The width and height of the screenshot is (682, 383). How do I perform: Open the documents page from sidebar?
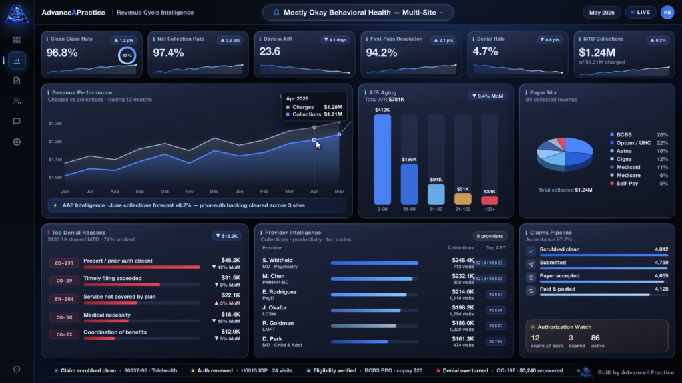[17, 80]
